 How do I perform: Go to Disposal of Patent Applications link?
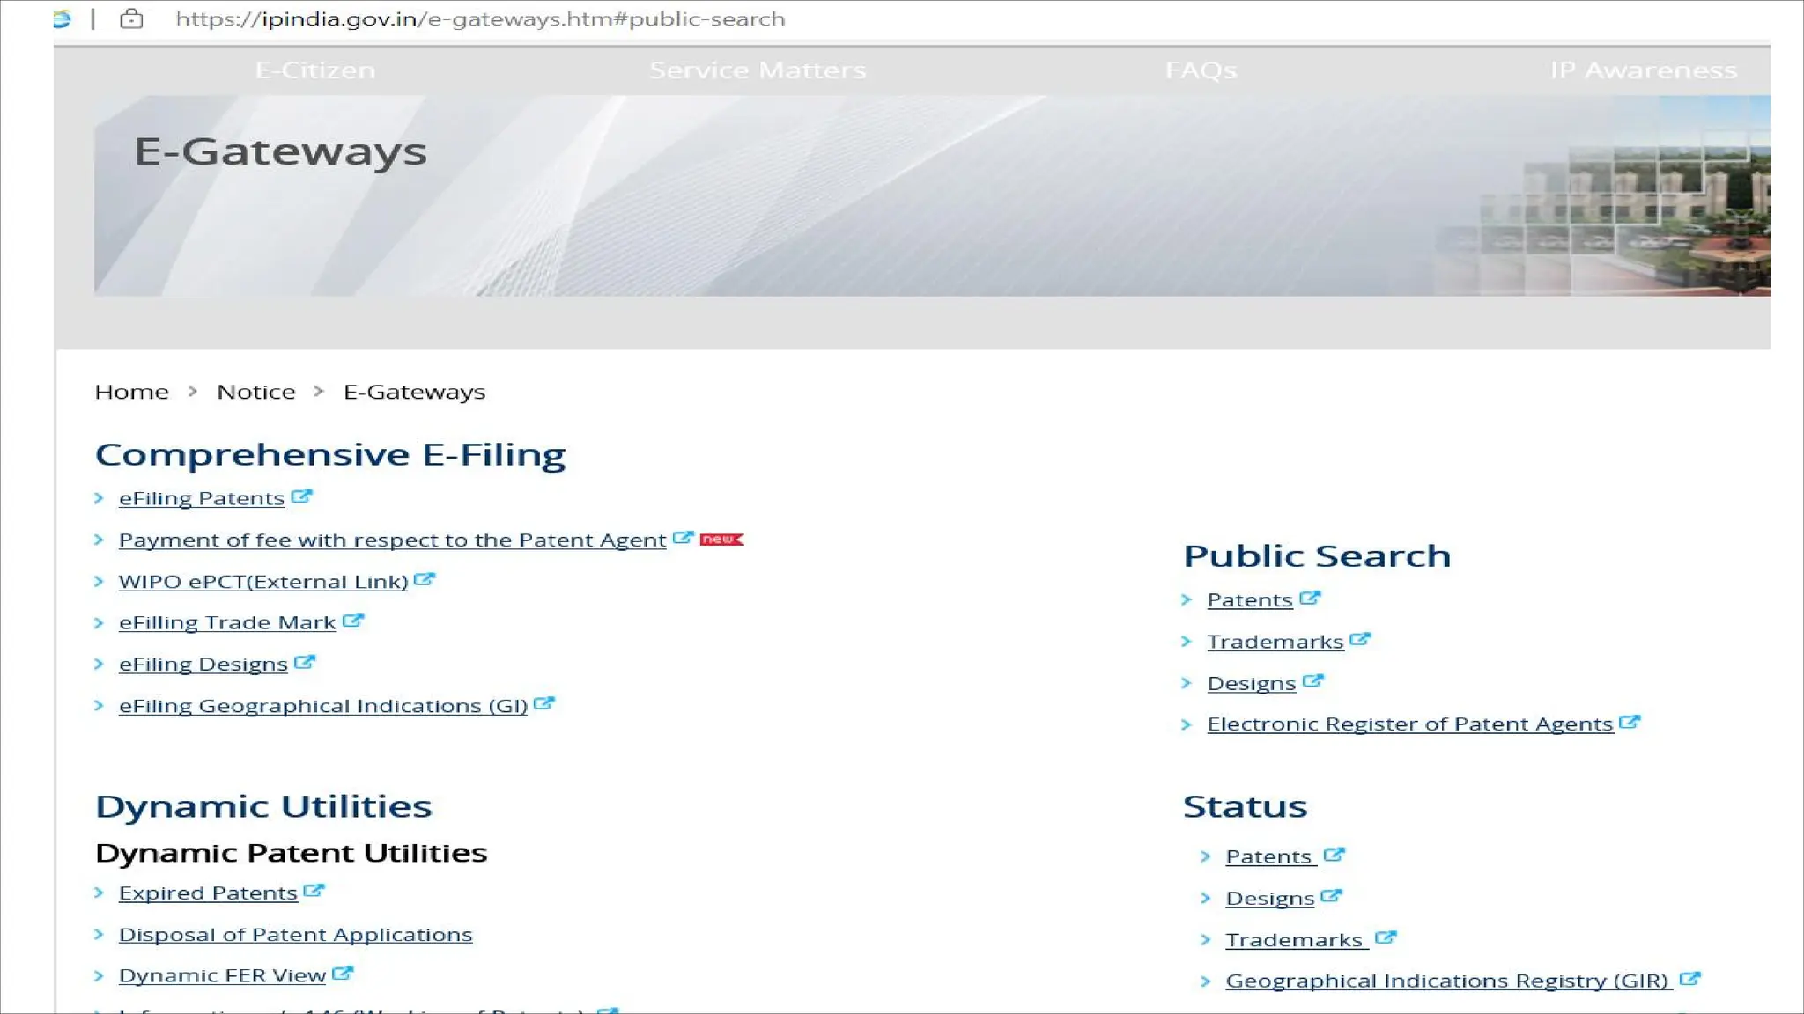[295, 935]
